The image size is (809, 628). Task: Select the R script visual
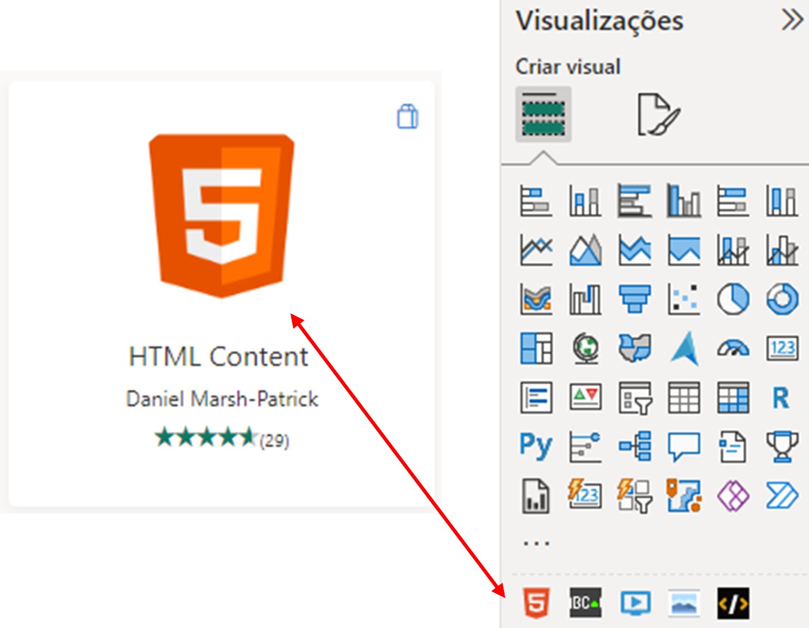(781, 397)
